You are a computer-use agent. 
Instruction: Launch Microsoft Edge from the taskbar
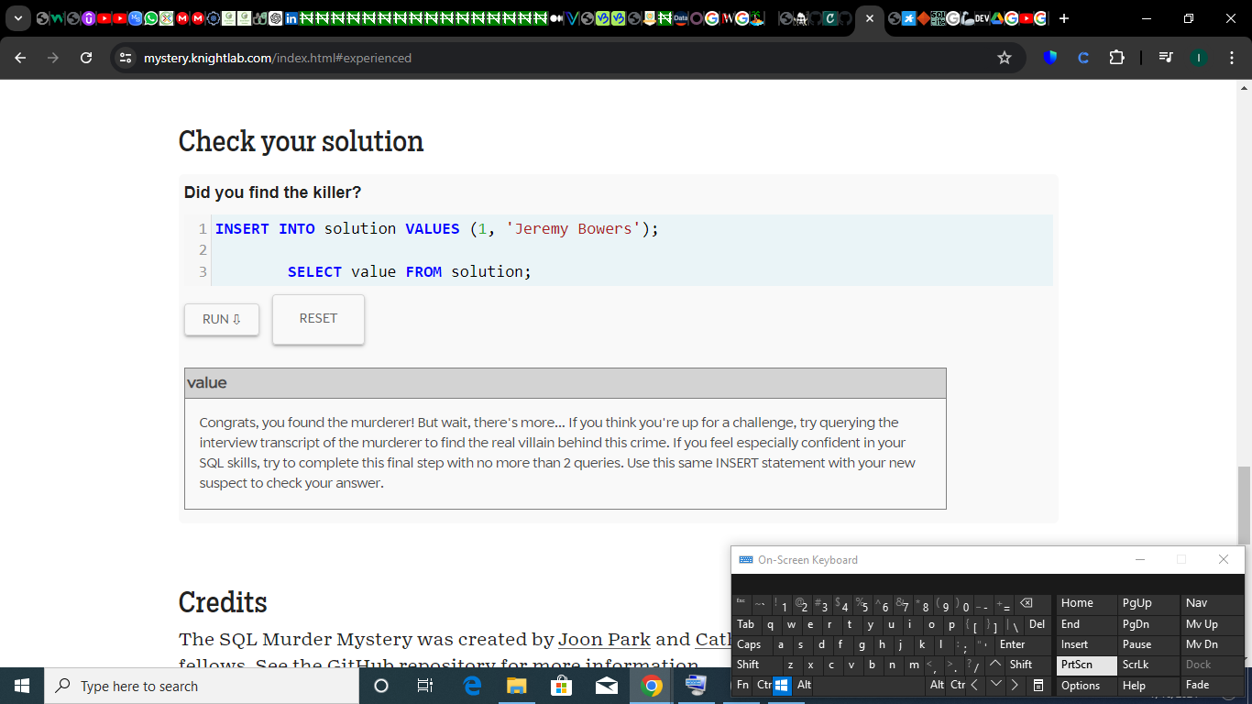click(472, 686)
